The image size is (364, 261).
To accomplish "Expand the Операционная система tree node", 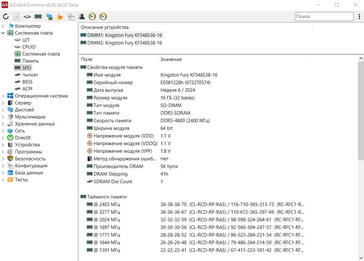I will click(3, 96).
